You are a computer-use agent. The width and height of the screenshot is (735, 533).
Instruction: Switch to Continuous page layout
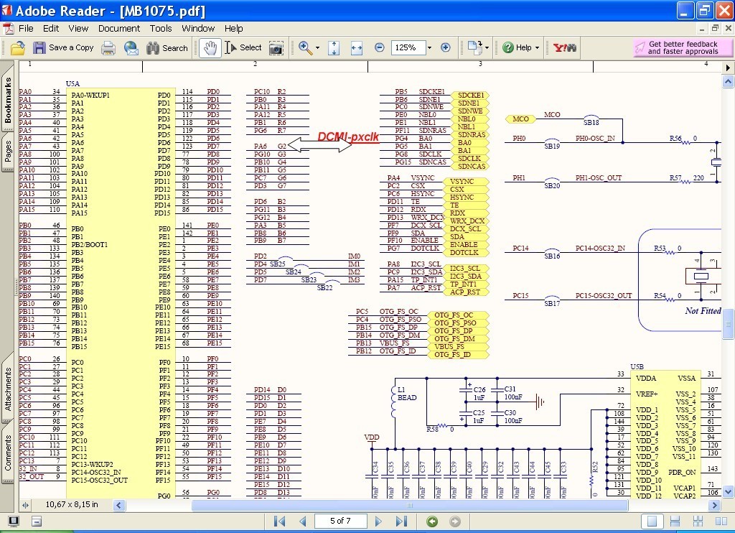675,522
